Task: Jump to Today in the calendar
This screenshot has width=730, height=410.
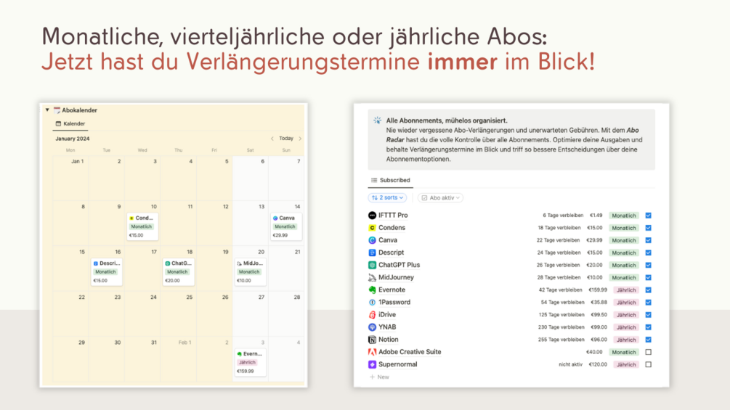Action: [286, 139]
